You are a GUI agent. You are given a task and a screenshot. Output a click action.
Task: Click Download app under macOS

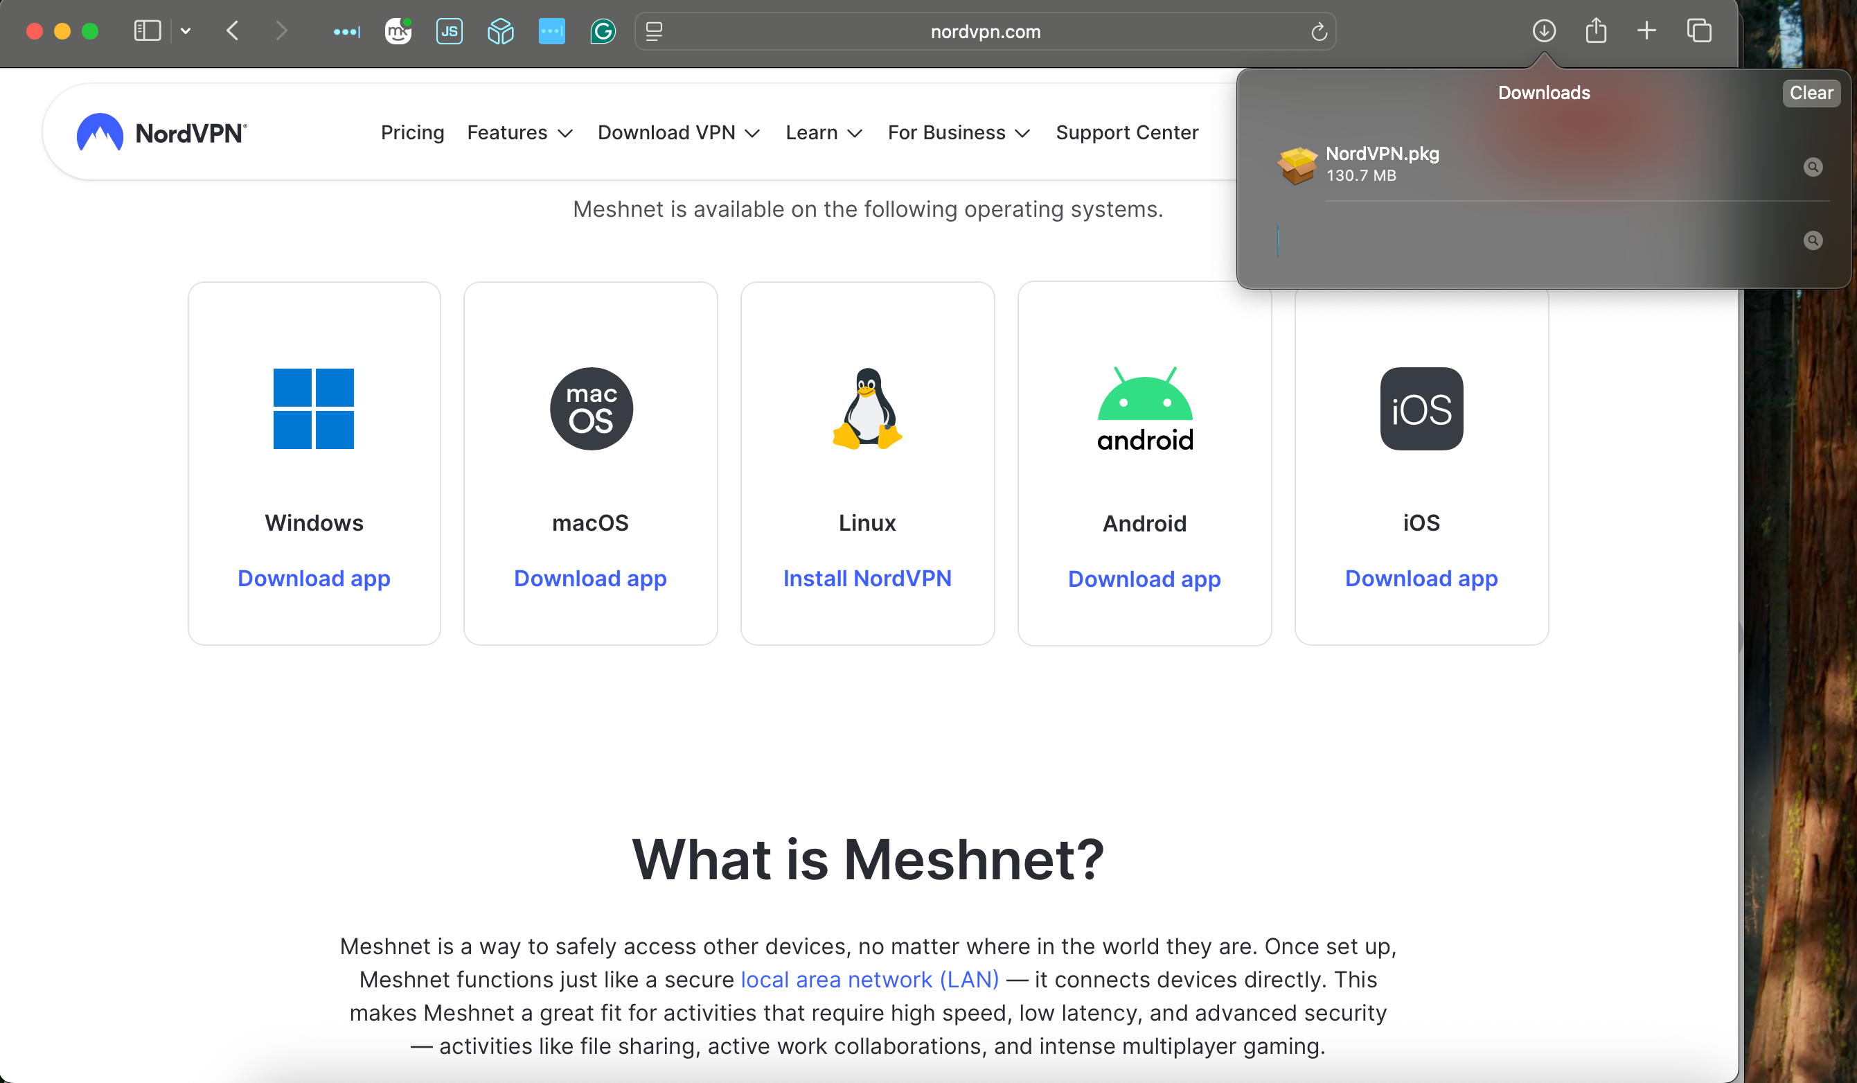tap(590, 579)
